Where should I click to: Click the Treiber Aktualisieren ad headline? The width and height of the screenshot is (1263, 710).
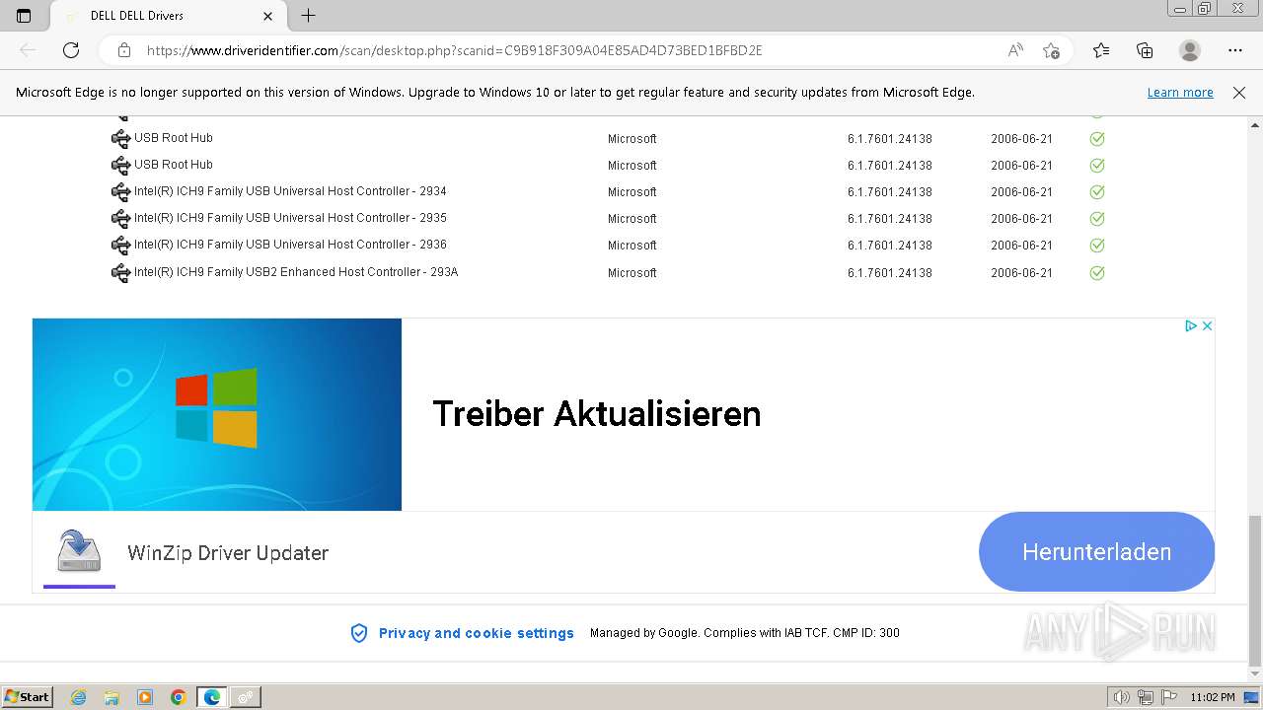tap(597, 414)
